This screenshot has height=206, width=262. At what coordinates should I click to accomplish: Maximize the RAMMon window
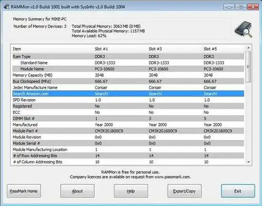pyautogui.click(x=241, y=7)
